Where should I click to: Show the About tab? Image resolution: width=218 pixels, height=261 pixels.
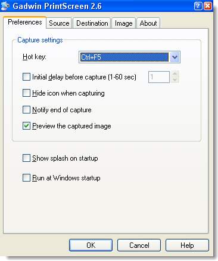(x=148, y=23)
